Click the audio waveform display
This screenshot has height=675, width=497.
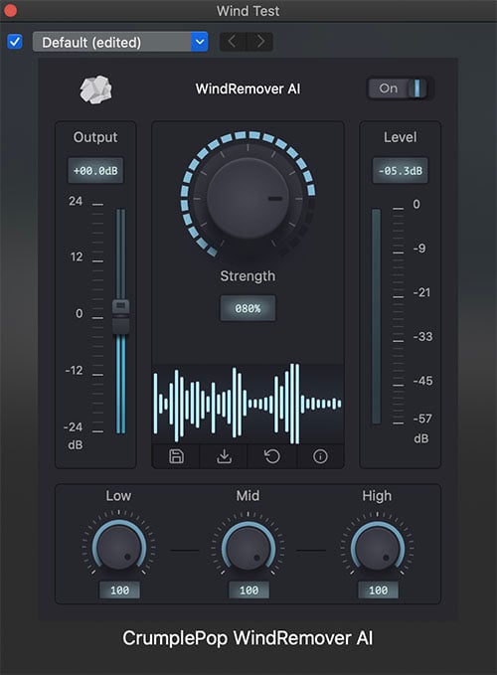[248, 404]
